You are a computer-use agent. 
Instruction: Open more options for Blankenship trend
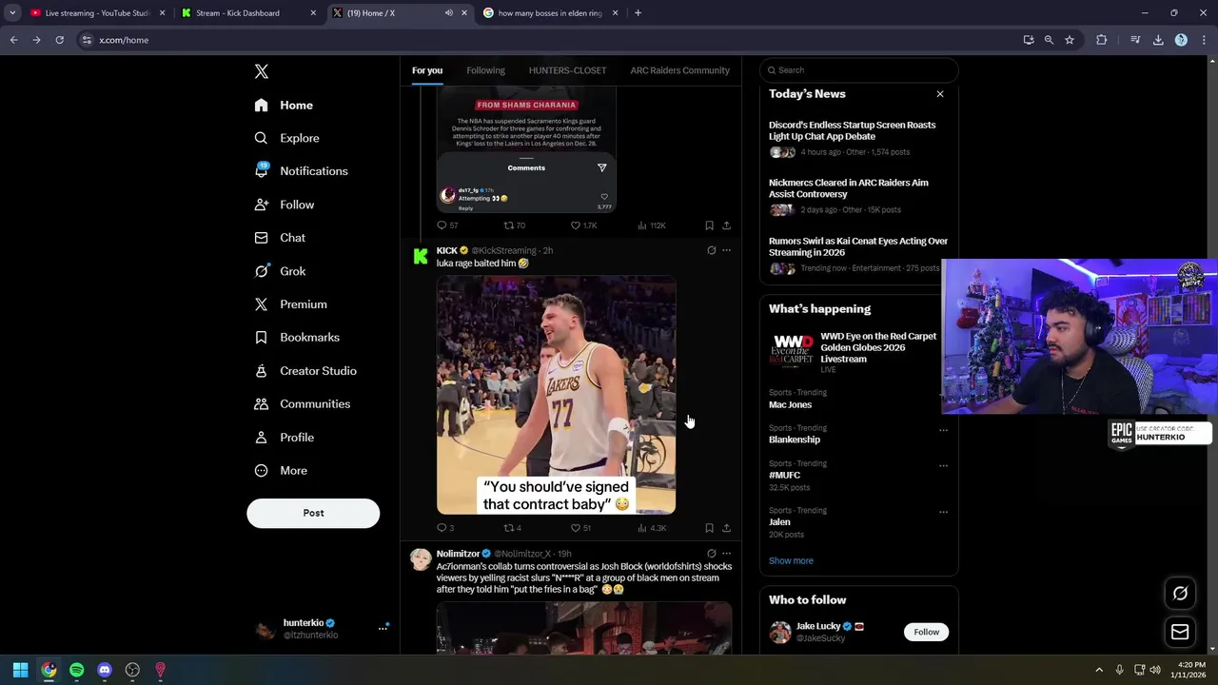click(943, 430)
